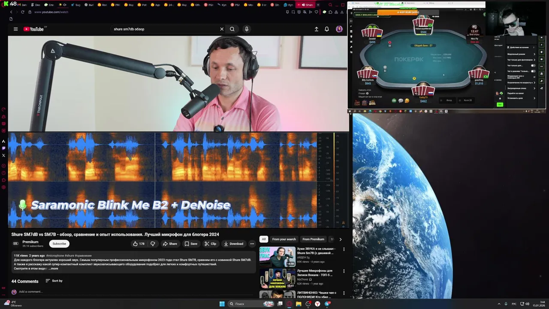This screenshot has width=549, height=309.
Task: Select the 'All' recommendation chip
Action: [x=264, y=239]
